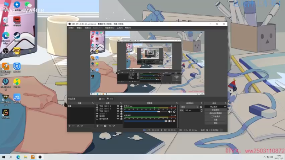
Task: Undock the 混音器 panel via header icon
Action: point(177,103)
